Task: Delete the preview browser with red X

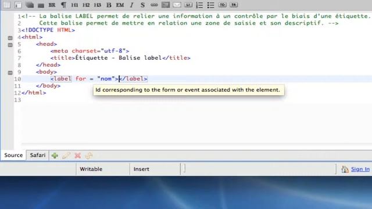Action: pyautogui.click(x=77, y=156)
